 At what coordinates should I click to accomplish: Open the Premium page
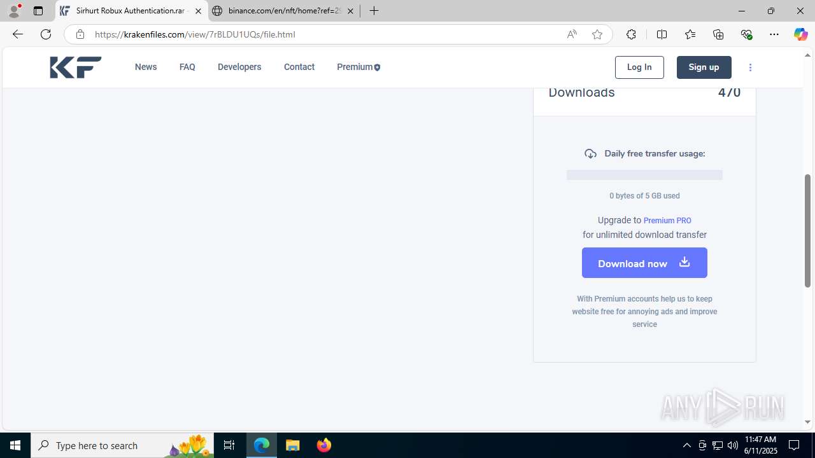pyautogui.click(x=358, y=67)
